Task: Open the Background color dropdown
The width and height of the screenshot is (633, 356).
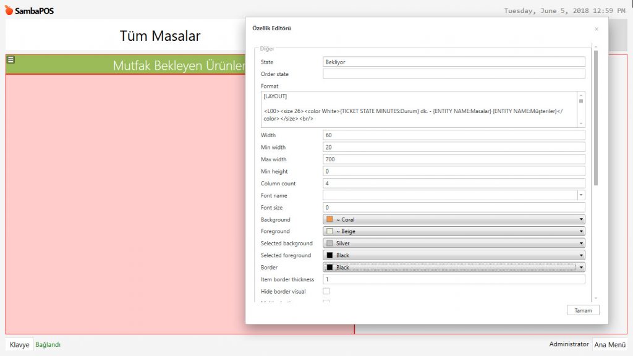Action: coord(454,219)
